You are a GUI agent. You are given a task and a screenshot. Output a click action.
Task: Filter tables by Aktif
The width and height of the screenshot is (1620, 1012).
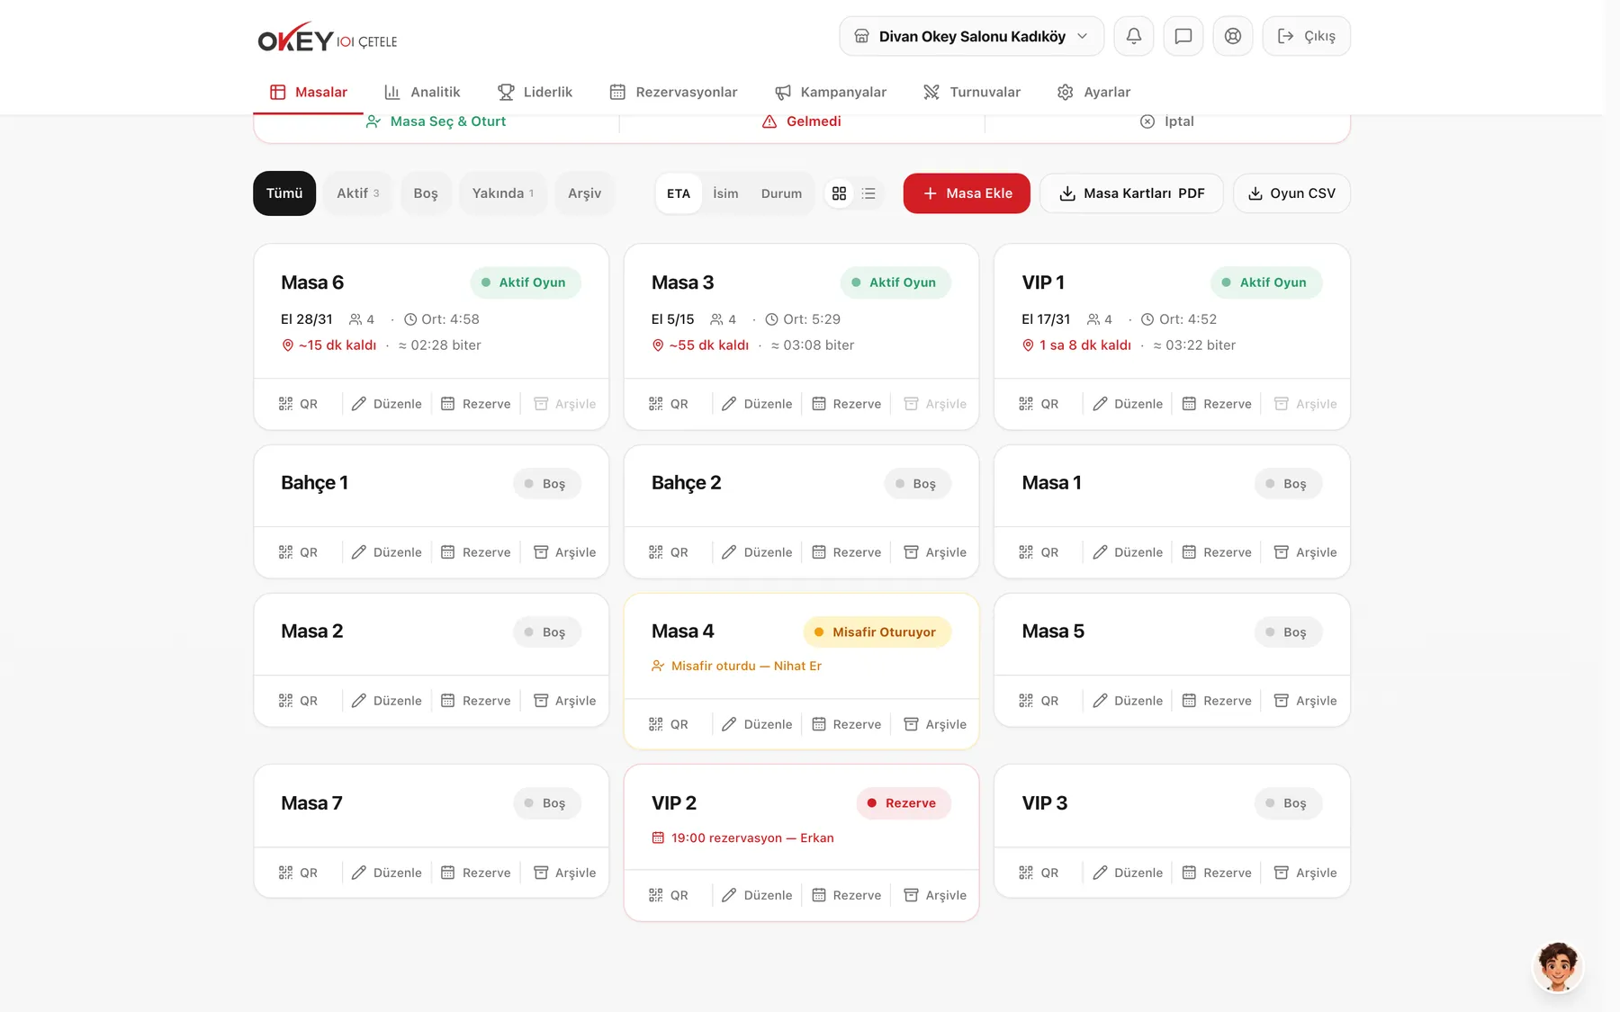(x=358, y=193)
